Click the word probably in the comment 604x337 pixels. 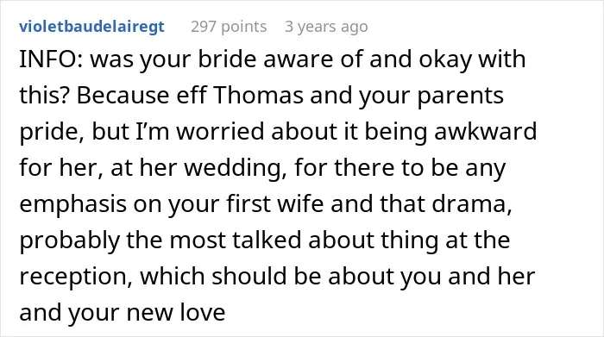pos(69,240)
